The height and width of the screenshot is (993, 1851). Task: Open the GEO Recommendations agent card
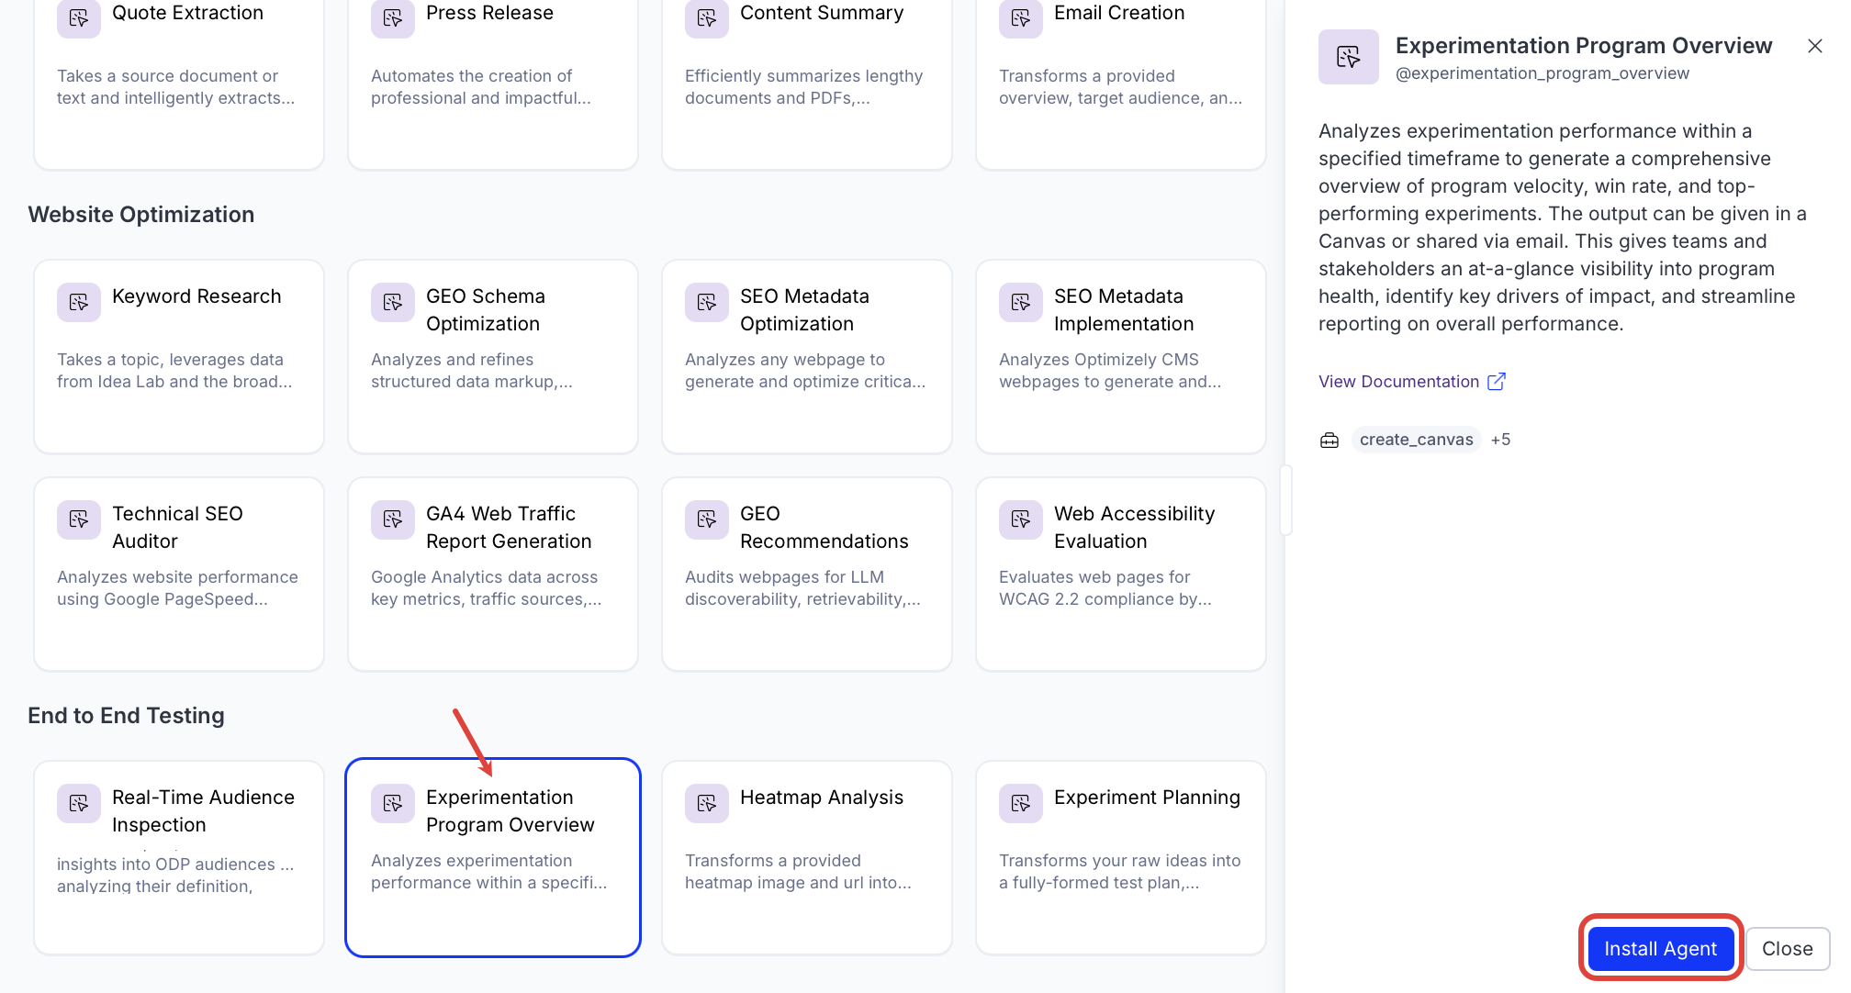click(x=806, y=574)
